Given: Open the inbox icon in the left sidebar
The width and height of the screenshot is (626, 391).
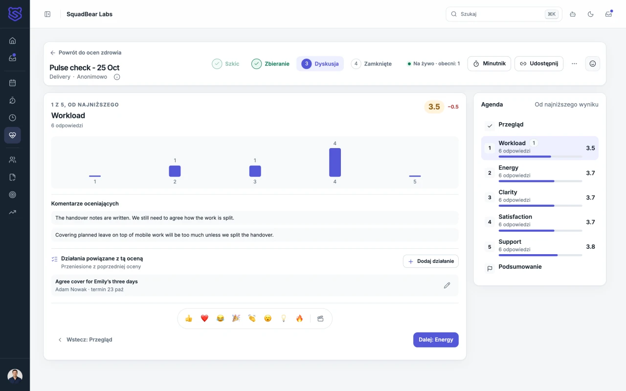Looking at the screenshot, I should coord(13,58).
